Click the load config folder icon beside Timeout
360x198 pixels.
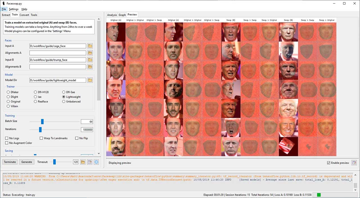[x=83, y=162]
